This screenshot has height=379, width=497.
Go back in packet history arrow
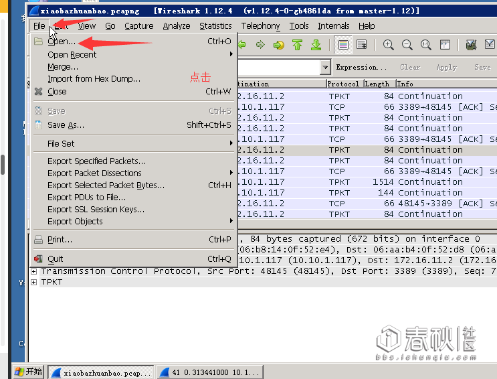point(242,45)
